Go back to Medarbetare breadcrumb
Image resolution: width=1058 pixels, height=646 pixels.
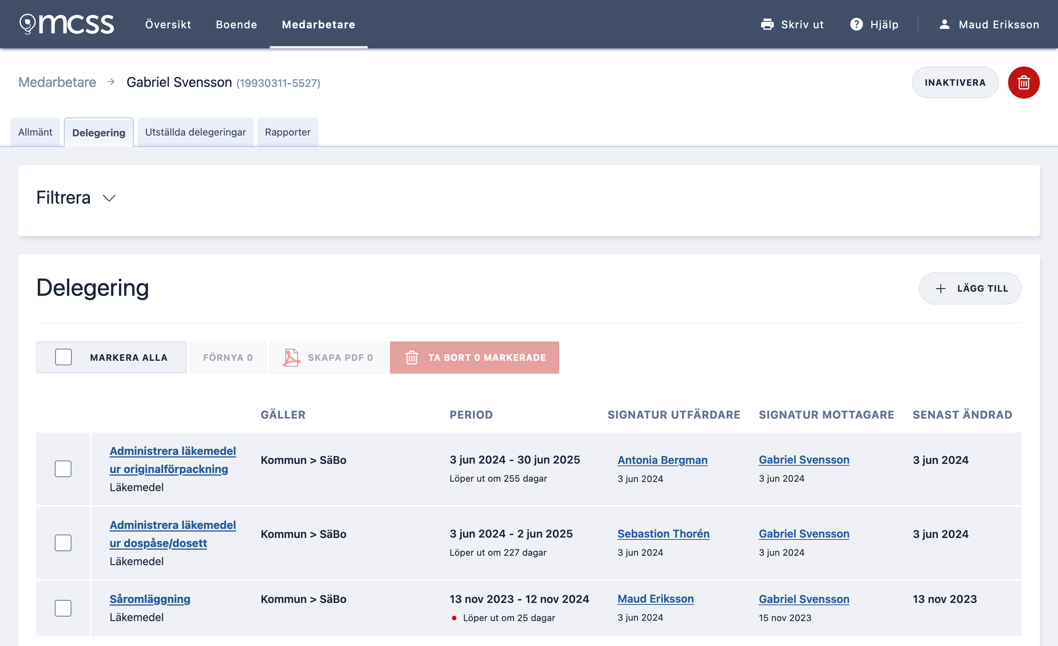(x=57, y=82)
